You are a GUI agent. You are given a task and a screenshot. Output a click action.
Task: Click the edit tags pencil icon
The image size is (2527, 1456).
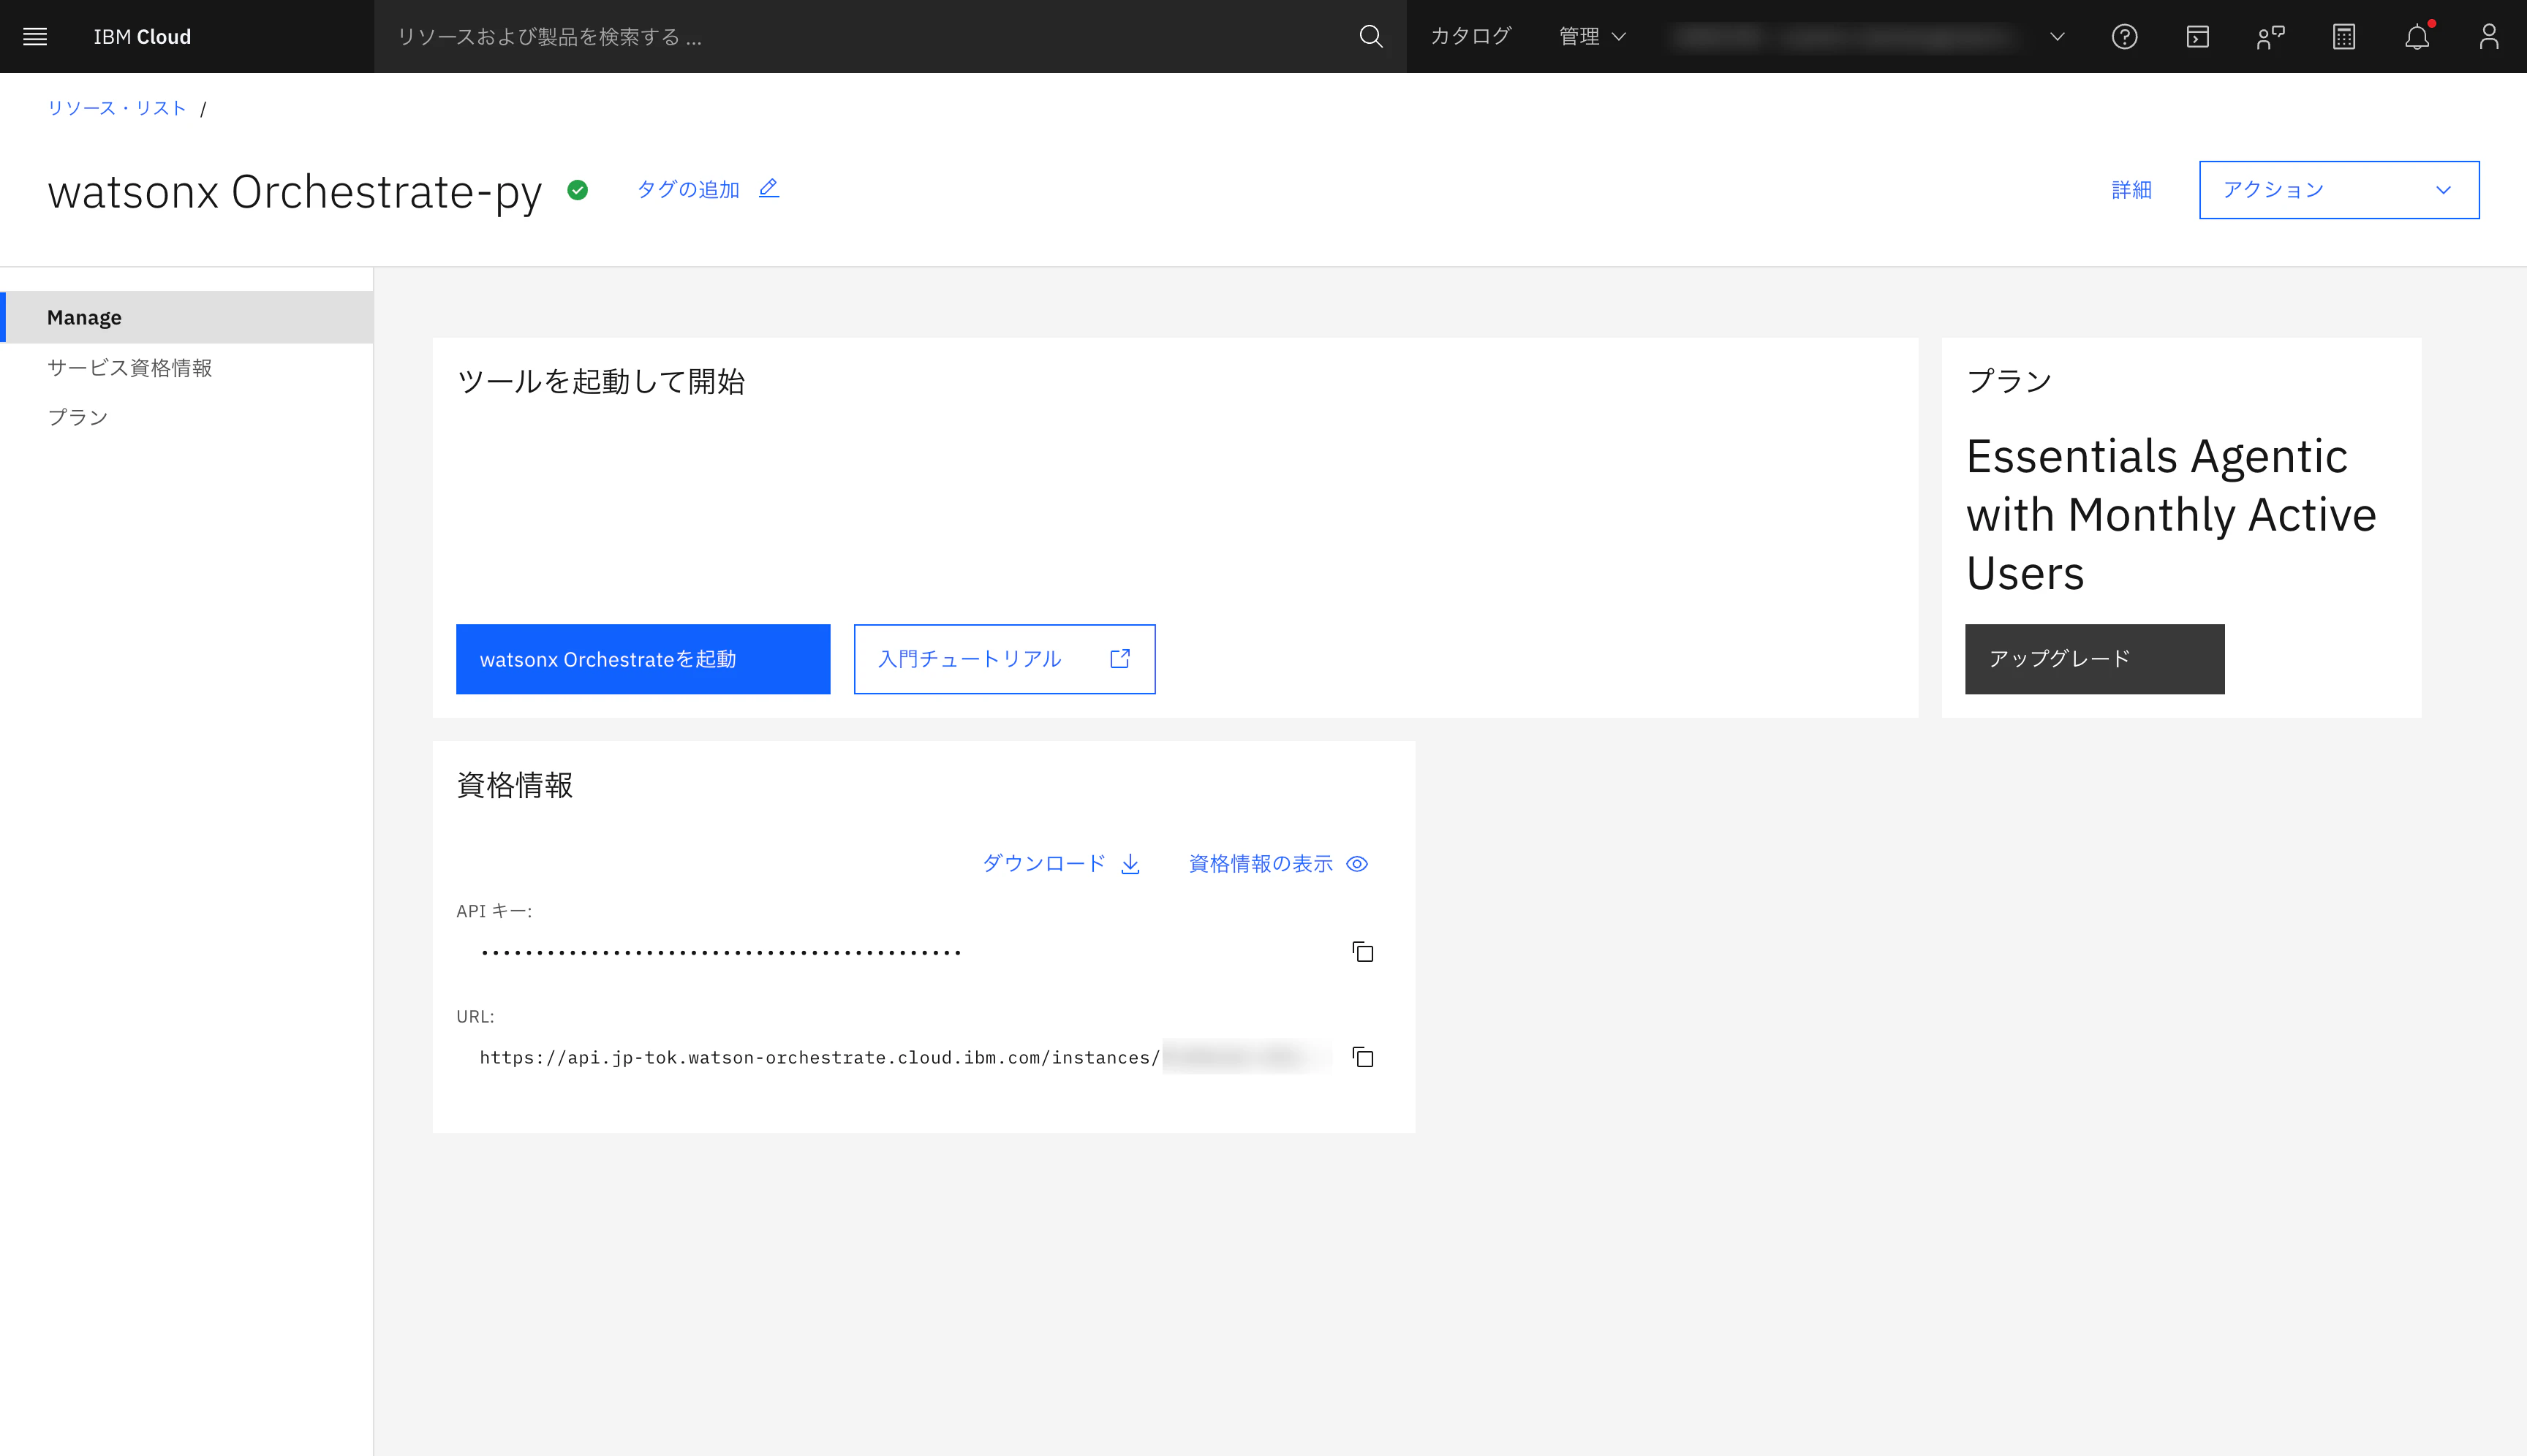point(768,188)
